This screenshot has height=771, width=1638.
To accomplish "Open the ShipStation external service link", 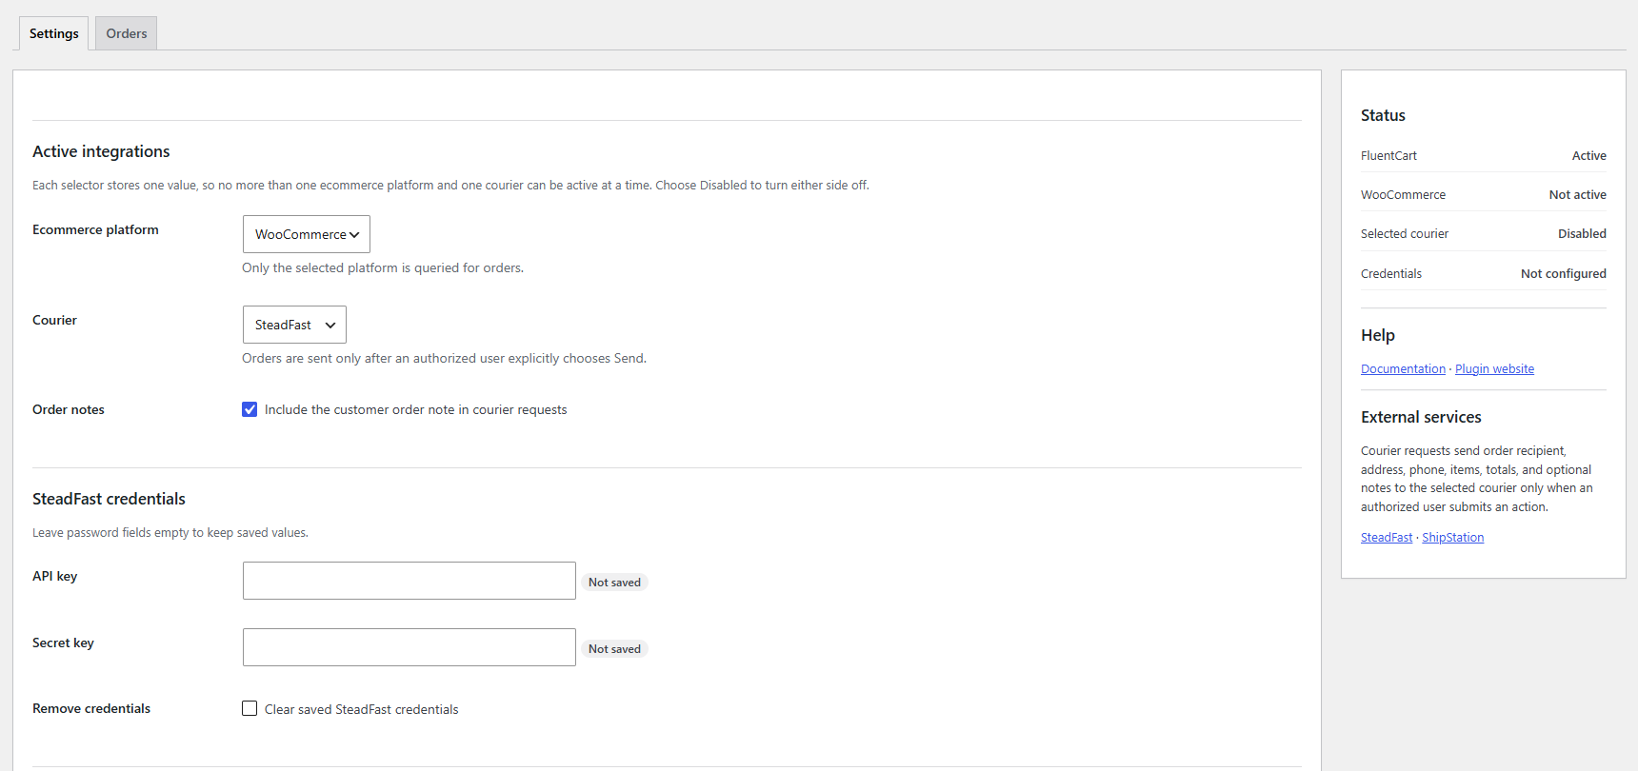I will coord(1452,538).
